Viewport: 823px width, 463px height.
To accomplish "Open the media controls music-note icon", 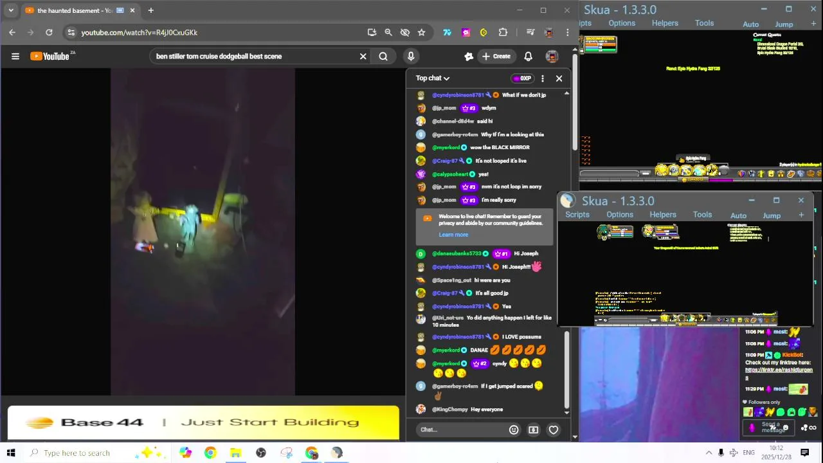I will [x=530, y=32].
